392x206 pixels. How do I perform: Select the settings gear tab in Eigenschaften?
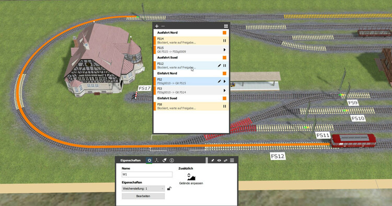tap(149, 160)
